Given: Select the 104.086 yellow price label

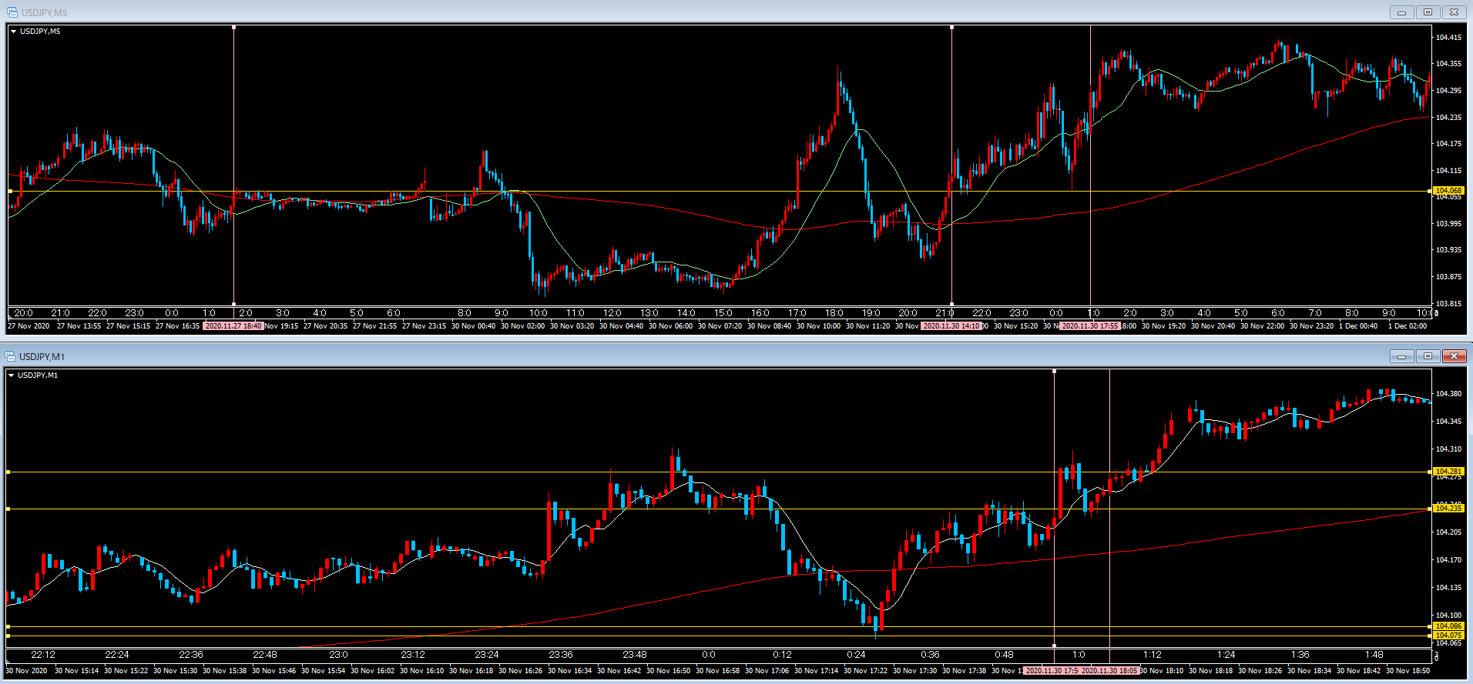Looking at the screenshot, I should tap(1448, 626).
